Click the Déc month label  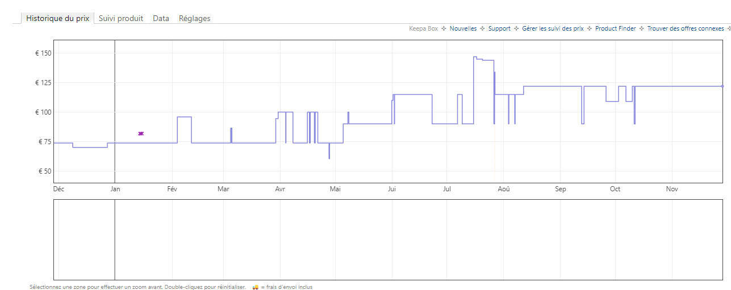coord(59,189)
